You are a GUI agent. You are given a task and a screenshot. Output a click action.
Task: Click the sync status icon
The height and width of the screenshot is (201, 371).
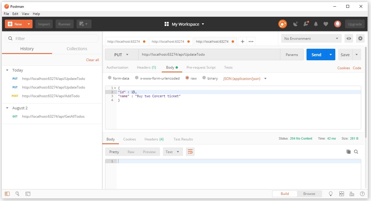click(282, 24)
